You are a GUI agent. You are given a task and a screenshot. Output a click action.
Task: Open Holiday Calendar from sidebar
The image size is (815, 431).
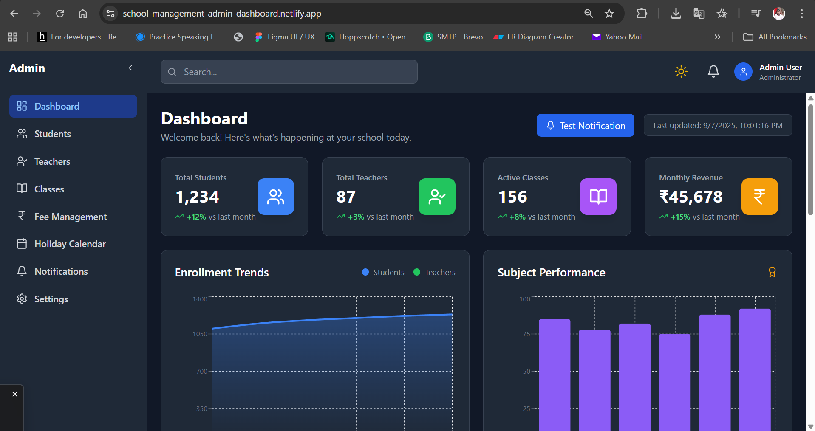[70, 244]
